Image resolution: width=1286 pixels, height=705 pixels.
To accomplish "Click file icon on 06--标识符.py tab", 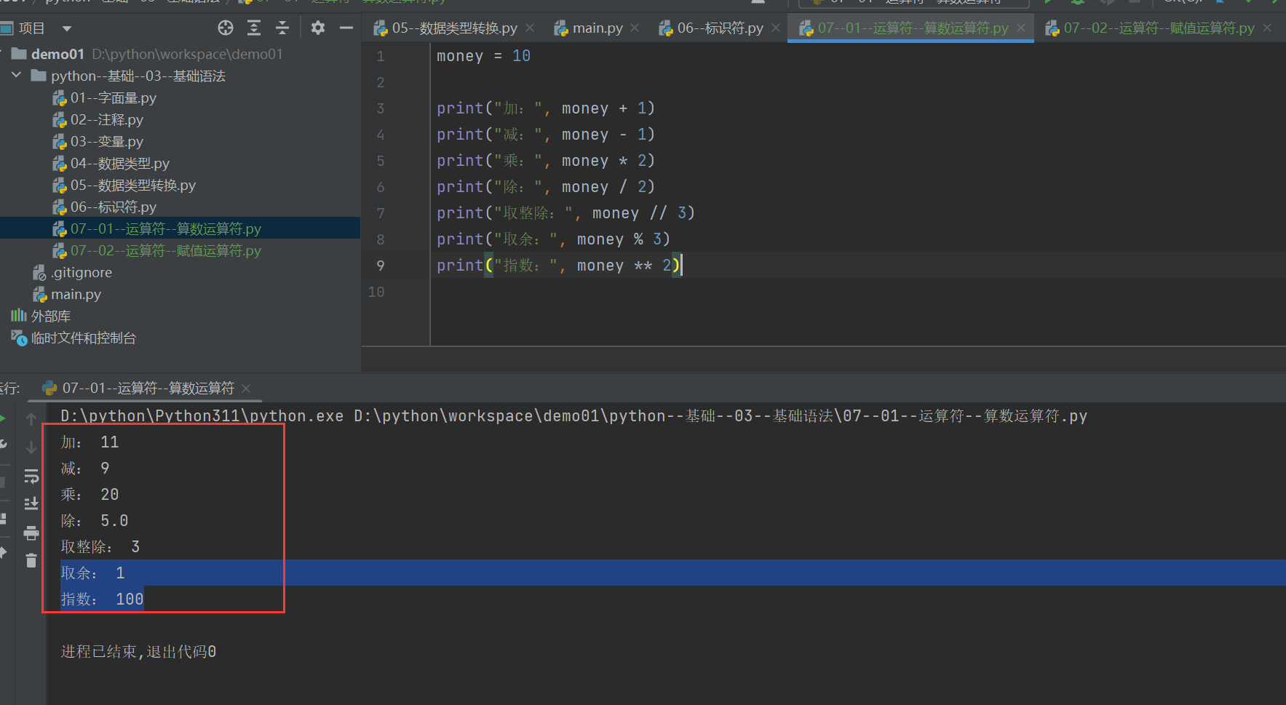I will tap(665, 28).
